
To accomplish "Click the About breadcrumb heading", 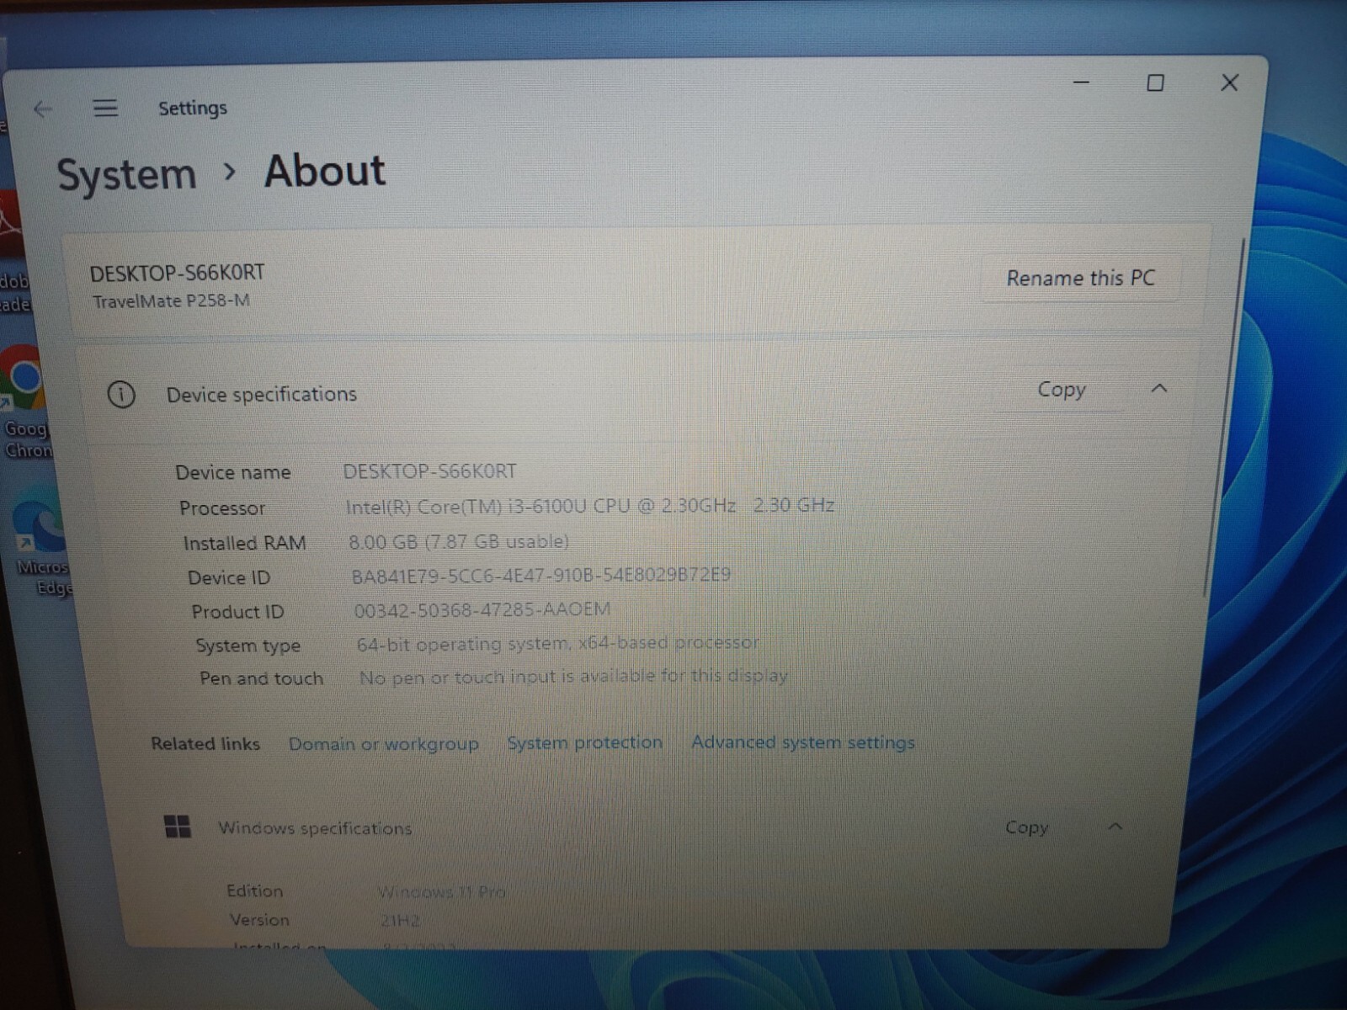I will [325, 171].
